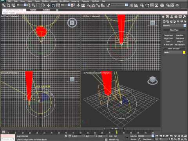Open the Schematic View
The image size is (188, 141).
(x=157, y=5)
